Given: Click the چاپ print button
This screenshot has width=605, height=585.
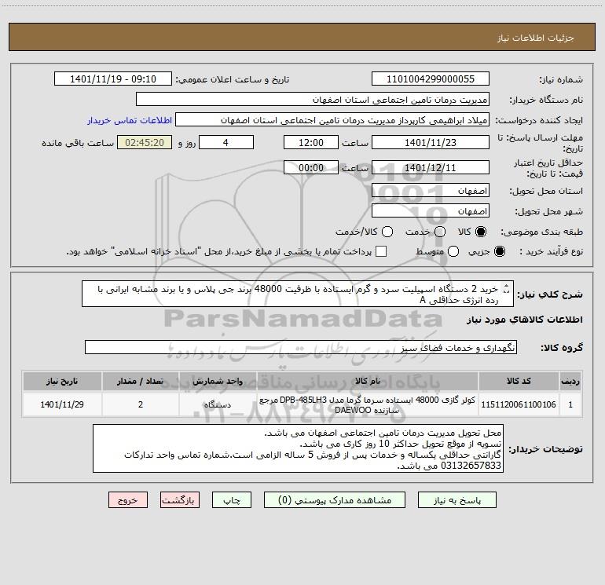Looking at the screenshot, I should click(x=232, y=500).
